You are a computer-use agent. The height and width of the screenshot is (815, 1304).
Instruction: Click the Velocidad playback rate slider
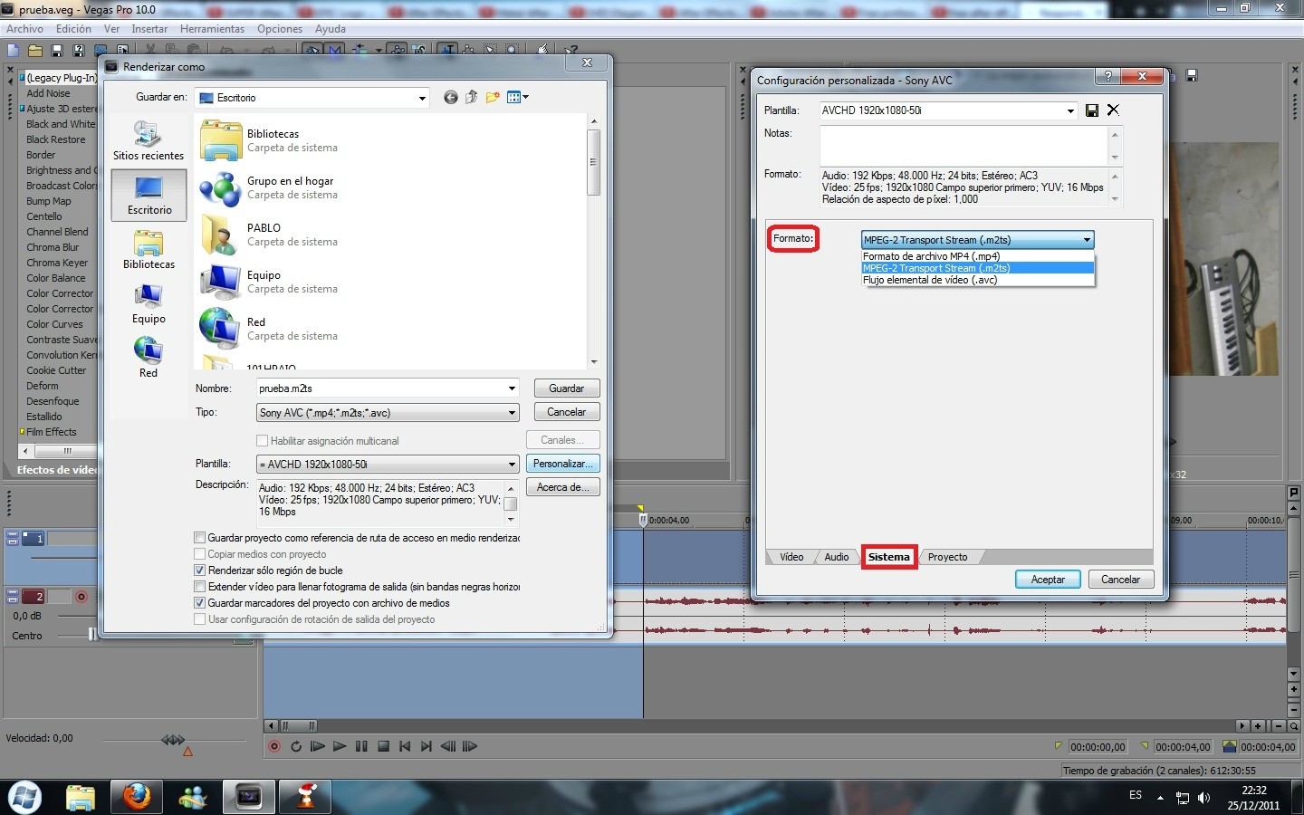click(173, 740)
